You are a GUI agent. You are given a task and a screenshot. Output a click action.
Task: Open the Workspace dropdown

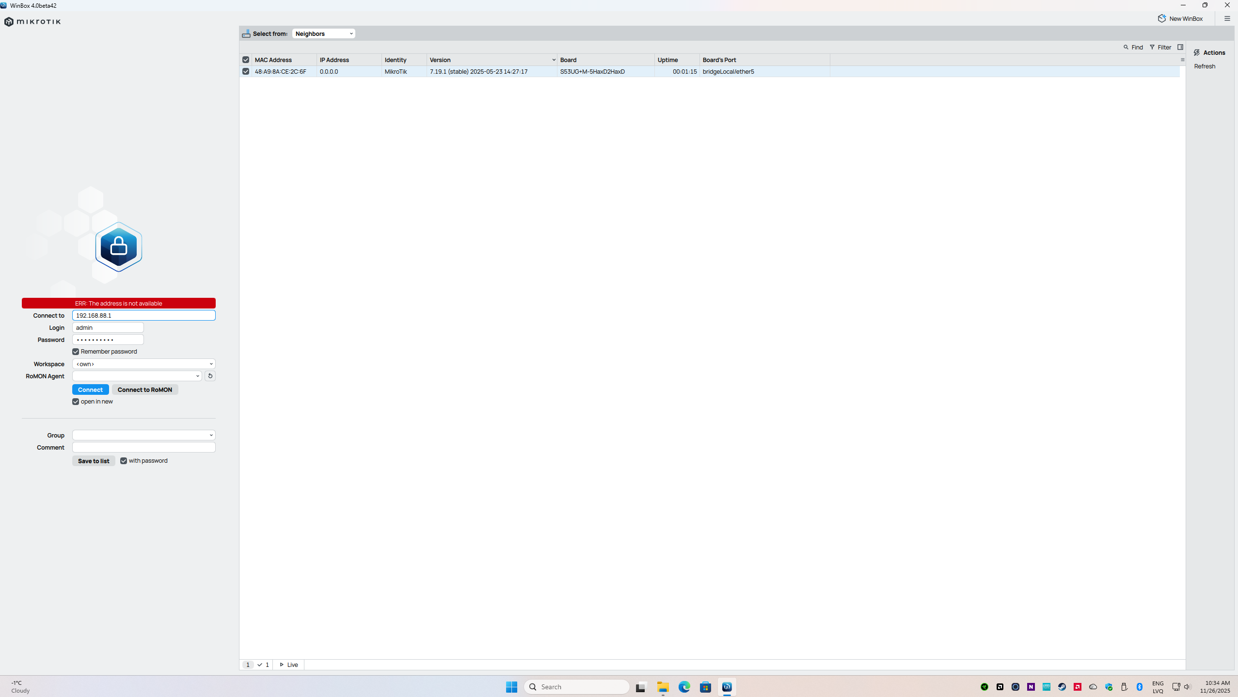pyautogui.click(x=143, y=364)
